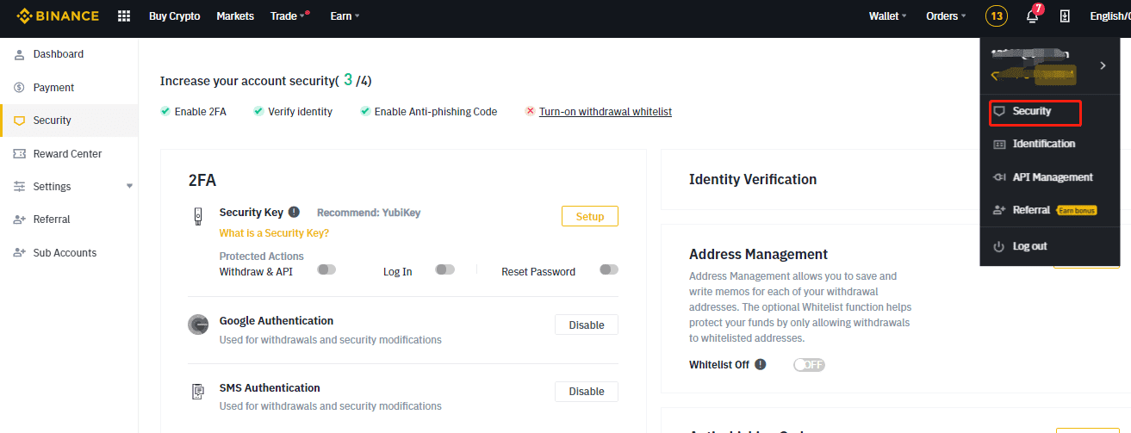Expand the Orders dropdown

pos(946,16)
